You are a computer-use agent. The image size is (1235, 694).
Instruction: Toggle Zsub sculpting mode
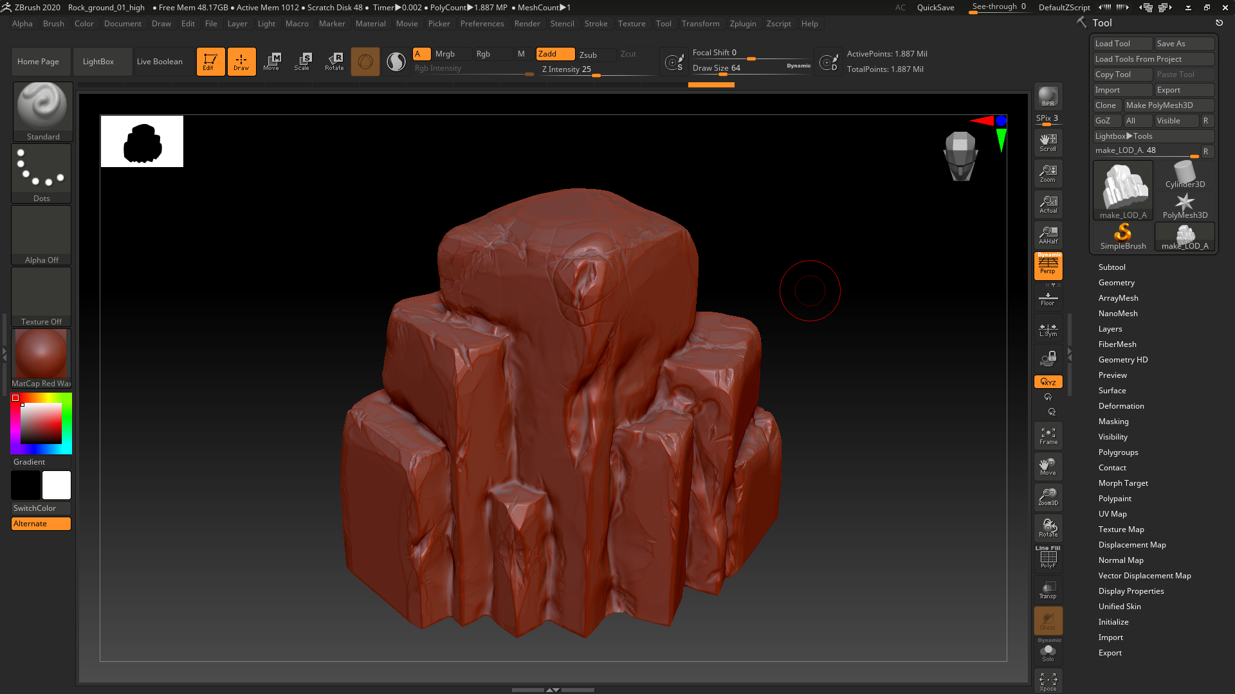[x=589, y=53]
